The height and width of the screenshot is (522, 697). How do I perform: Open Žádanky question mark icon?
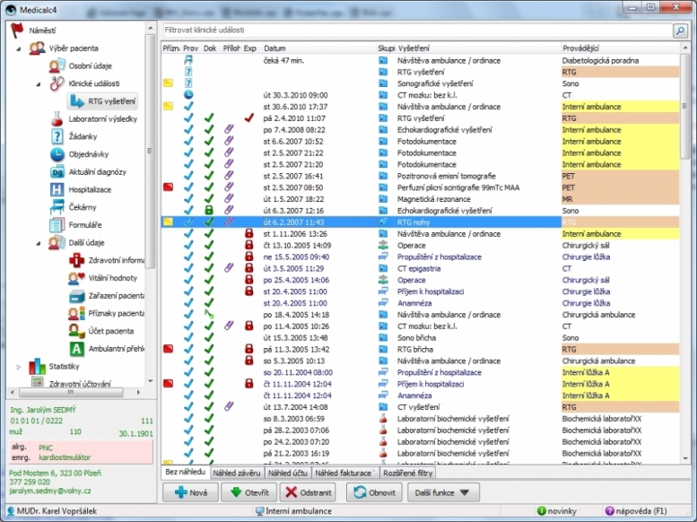(x=57, y=136)
